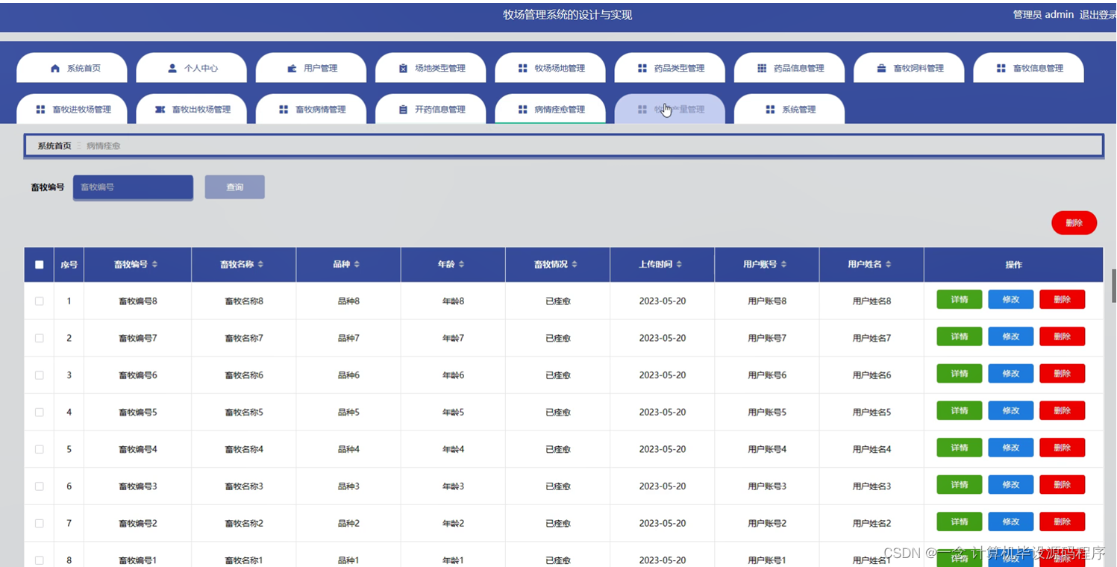Click the grid icon on 畜牧信息管理 tab
The width and height of the screenshot is (1117, 567).
(x=1001, y=69)
